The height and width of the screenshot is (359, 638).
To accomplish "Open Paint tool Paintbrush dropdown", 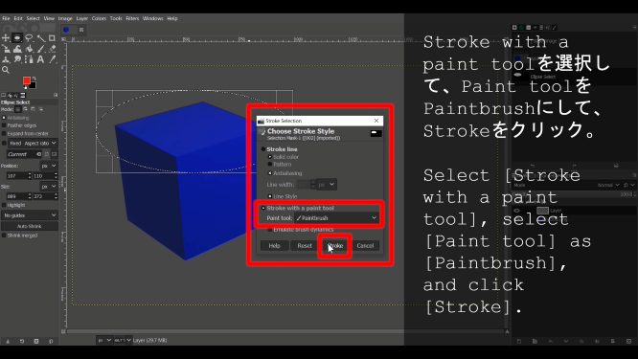I will click(337, 218).
